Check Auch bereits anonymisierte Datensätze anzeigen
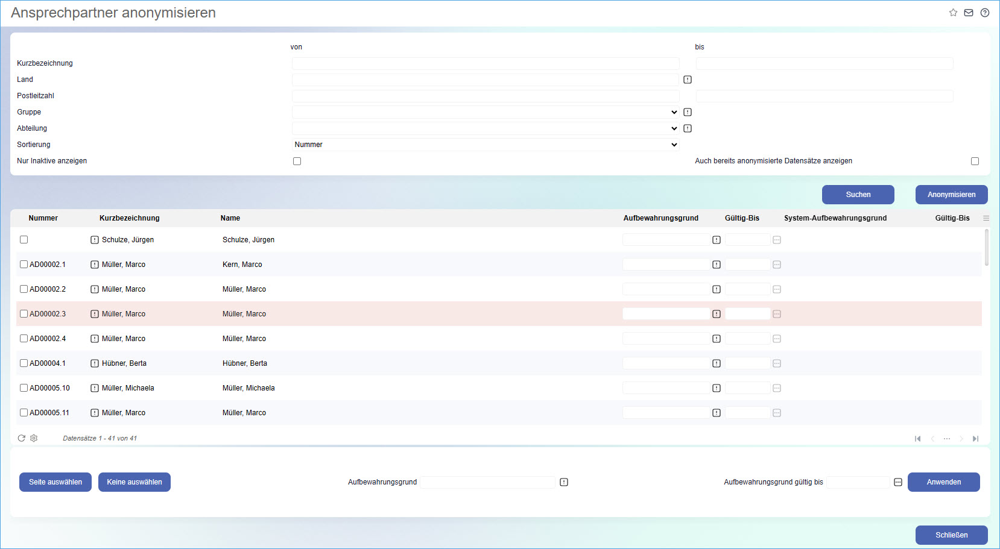The height and width of the screenshot is (549, 1000). coord(975,161)
